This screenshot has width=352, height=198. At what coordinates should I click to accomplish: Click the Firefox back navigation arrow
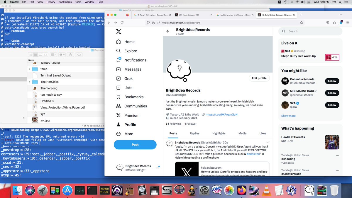coord(109,23)
